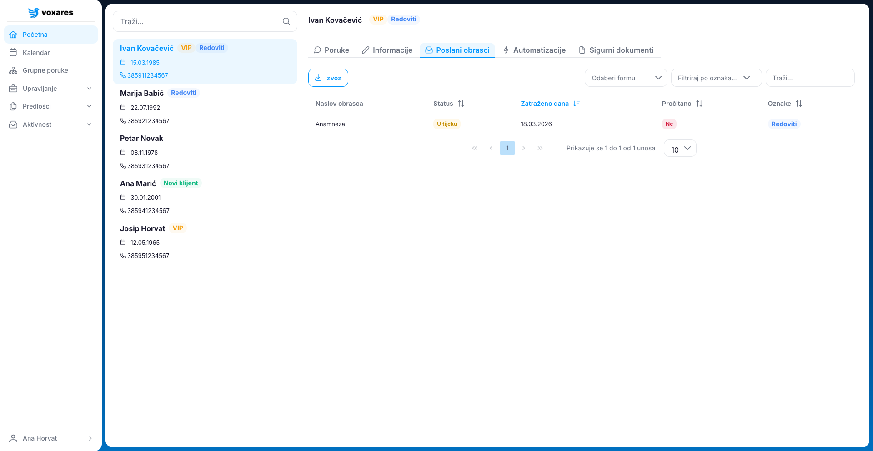The image size is (873, 451).
Task: Switch to the Poruke tab
Action: click(331, 50)
